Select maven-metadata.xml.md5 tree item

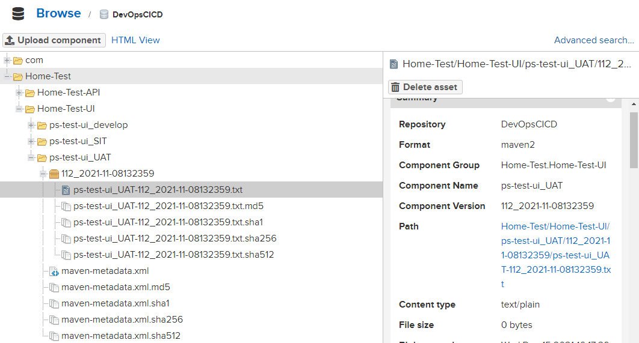click(x=116, y=287)
